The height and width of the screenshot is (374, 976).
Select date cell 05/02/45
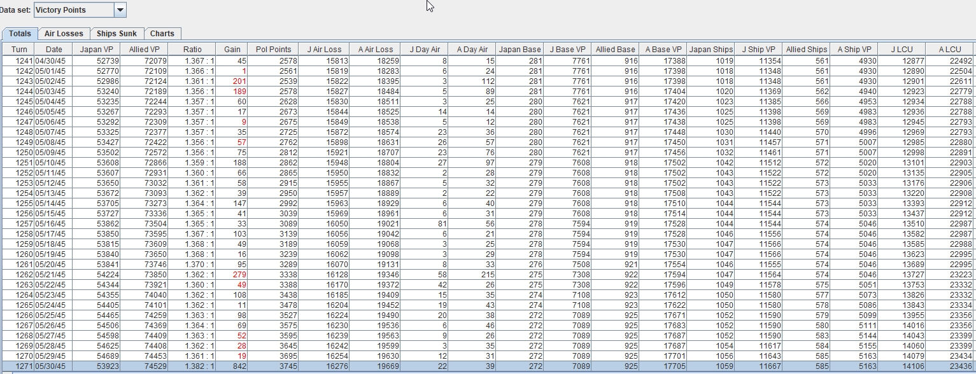[x=54, y=81]
